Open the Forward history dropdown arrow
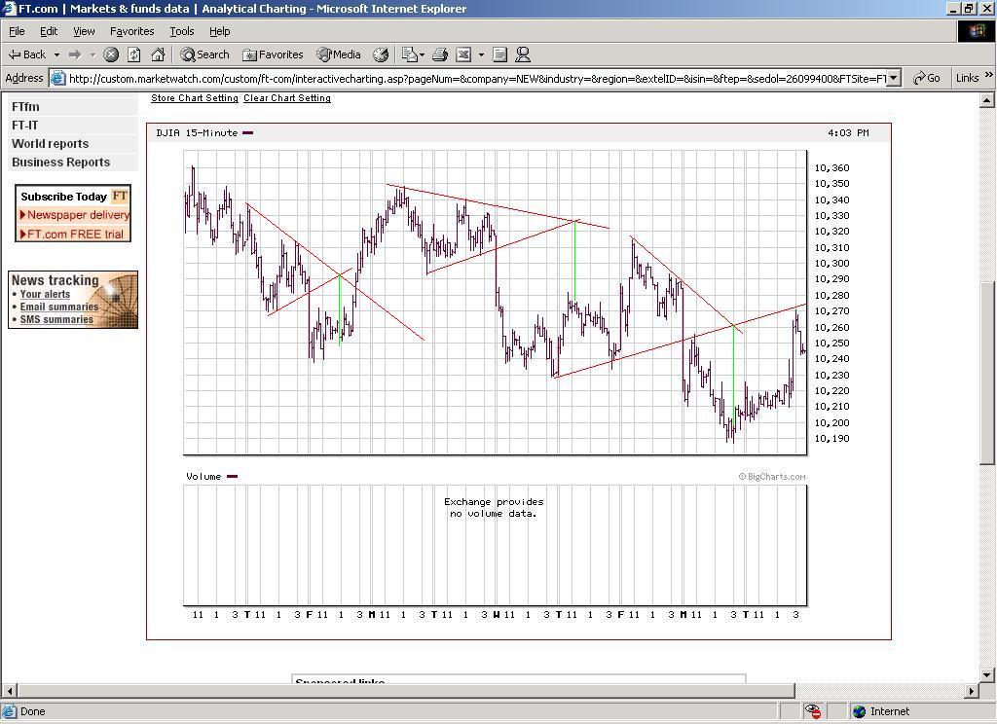Screen dimensions: 997x724 (92, 54)
